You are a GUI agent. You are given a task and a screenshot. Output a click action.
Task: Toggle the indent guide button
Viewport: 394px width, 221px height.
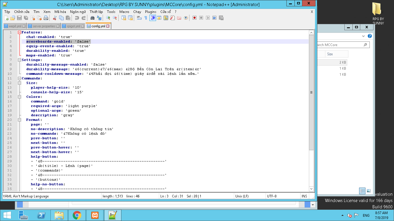coord(153,18)
